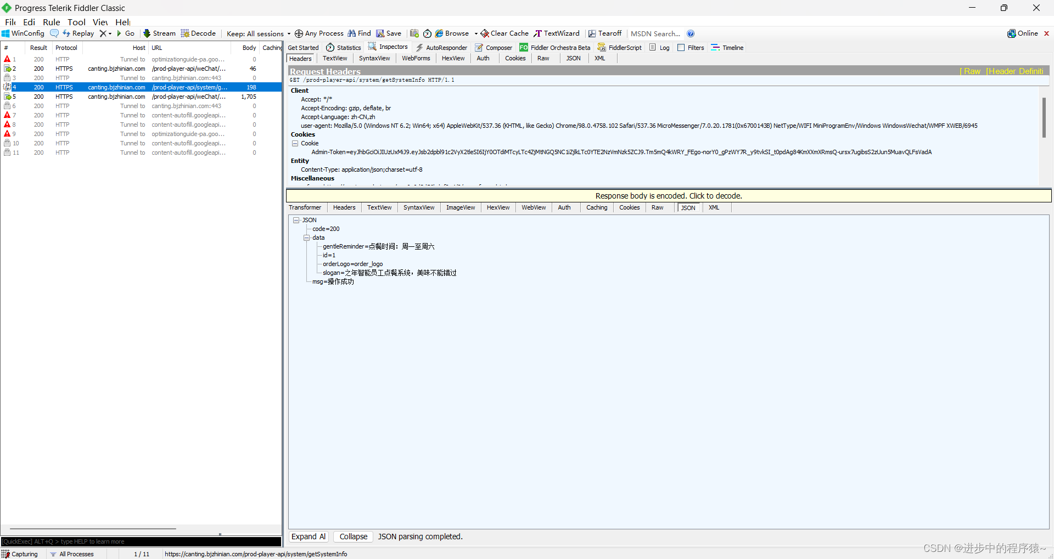Viewport: 1054px width, 559px height.
Task: Open the AutoResponder tab
Action: [x=441, y=48]
